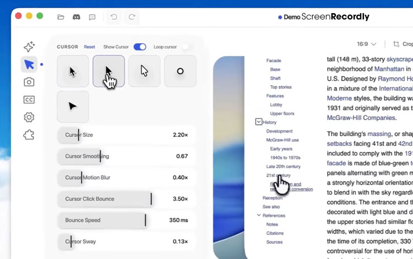The image size is (413, 259).
Task: Click the Features entry in the preview contents
Action: (275, 96)
